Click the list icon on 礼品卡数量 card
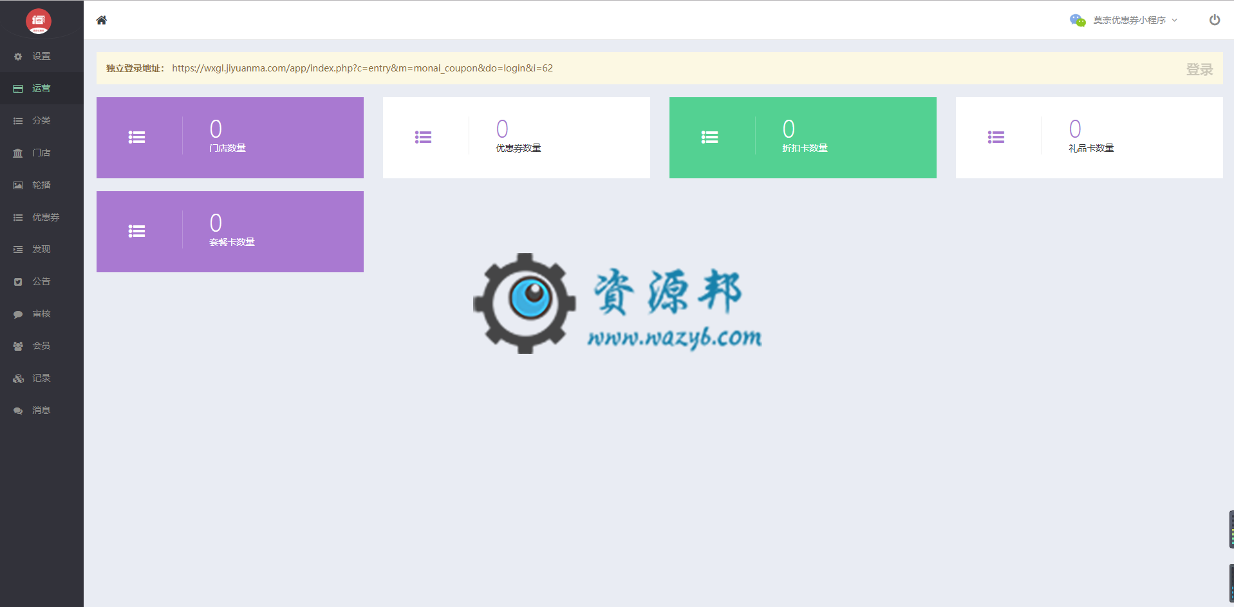This screenshot has width=1234, height=607. pos(996,137)
